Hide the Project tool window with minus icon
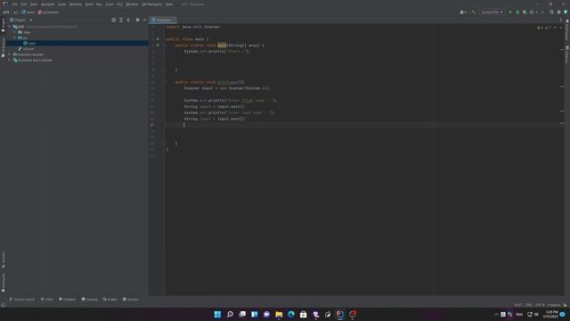 144,20
